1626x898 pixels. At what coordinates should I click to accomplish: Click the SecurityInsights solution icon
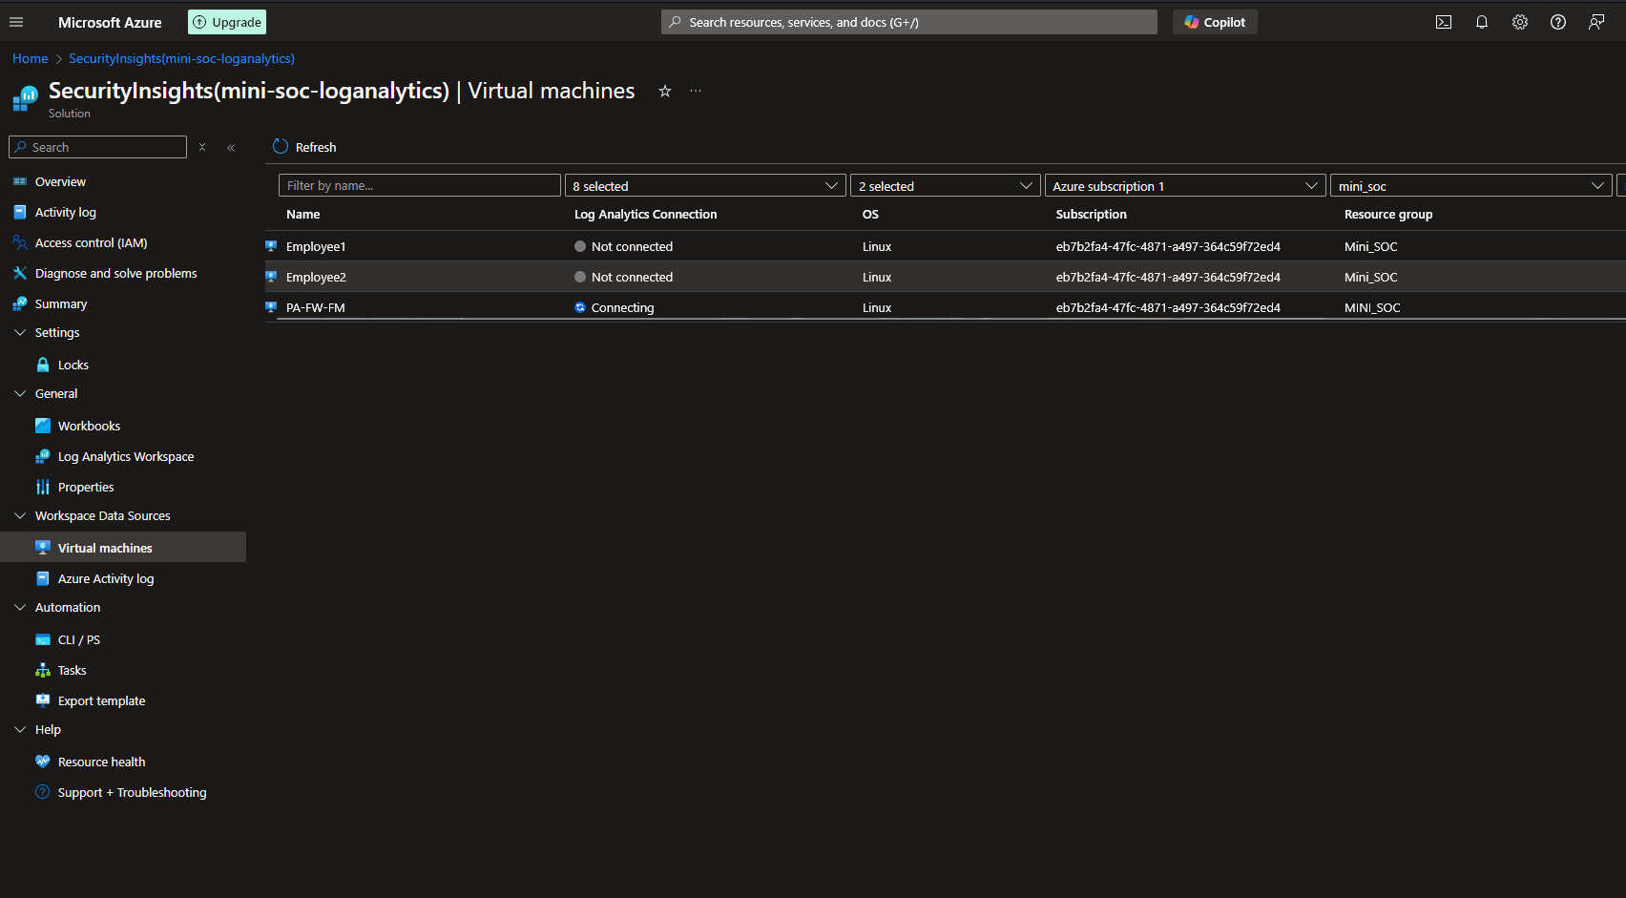(x=26, y=98)
